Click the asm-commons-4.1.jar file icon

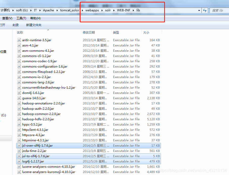pos(19,50)
